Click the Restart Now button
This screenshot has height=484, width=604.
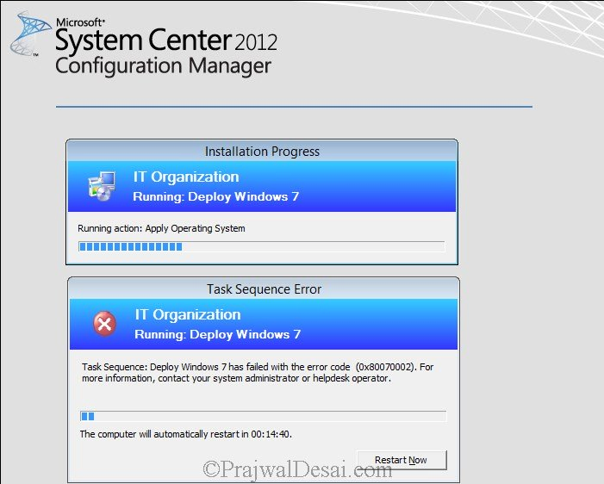coord(402,460)
